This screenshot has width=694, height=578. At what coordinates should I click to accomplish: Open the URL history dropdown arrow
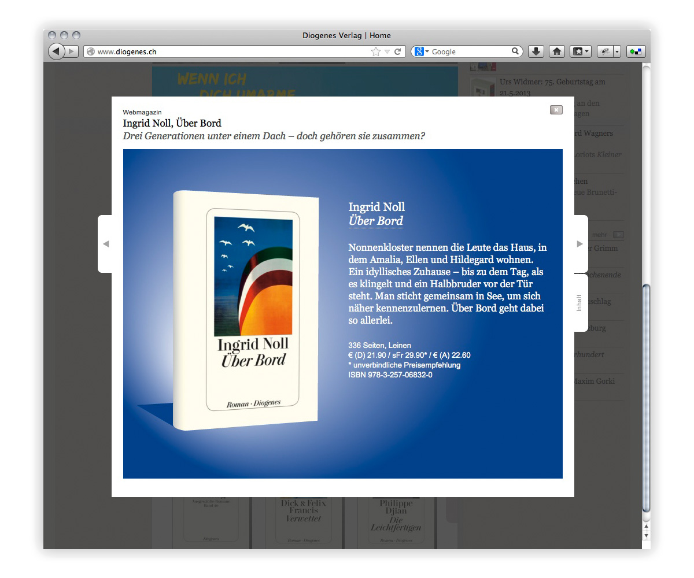pyautogui.click(x=387, y=51)
